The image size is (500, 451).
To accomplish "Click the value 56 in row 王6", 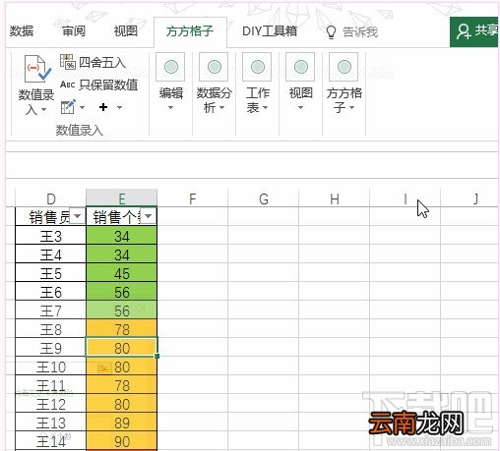I will (x=121, y=292).
